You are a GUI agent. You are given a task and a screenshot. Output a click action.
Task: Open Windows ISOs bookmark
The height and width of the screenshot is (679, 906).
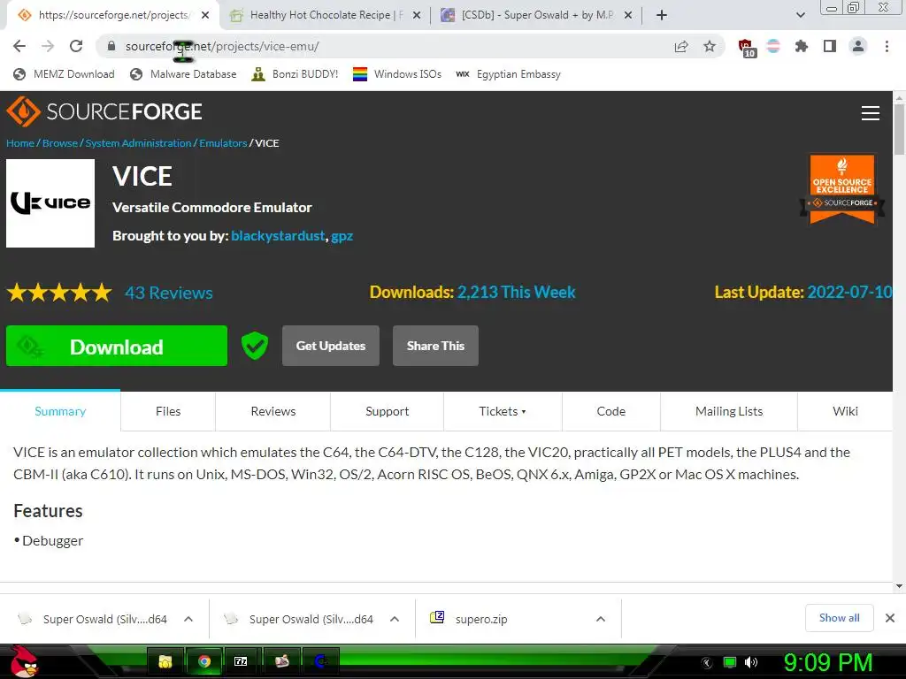[397, 74]
